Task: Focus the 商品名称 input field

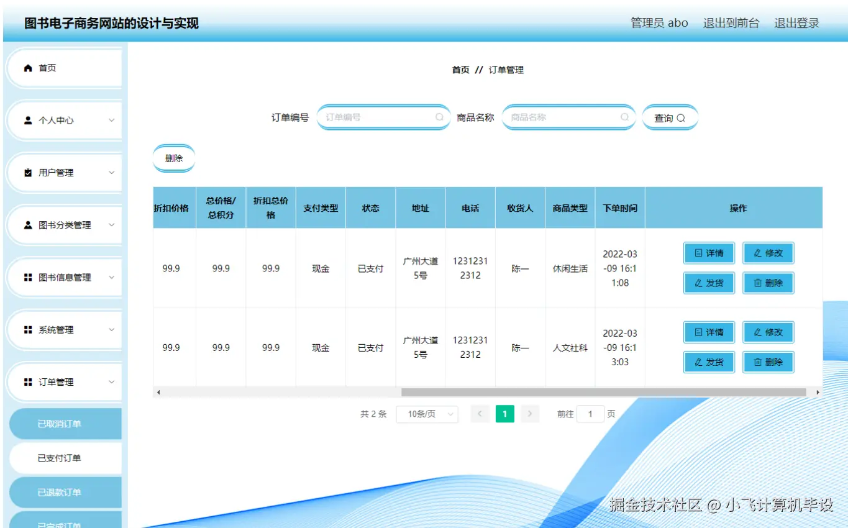Action: tap(568, 117)
